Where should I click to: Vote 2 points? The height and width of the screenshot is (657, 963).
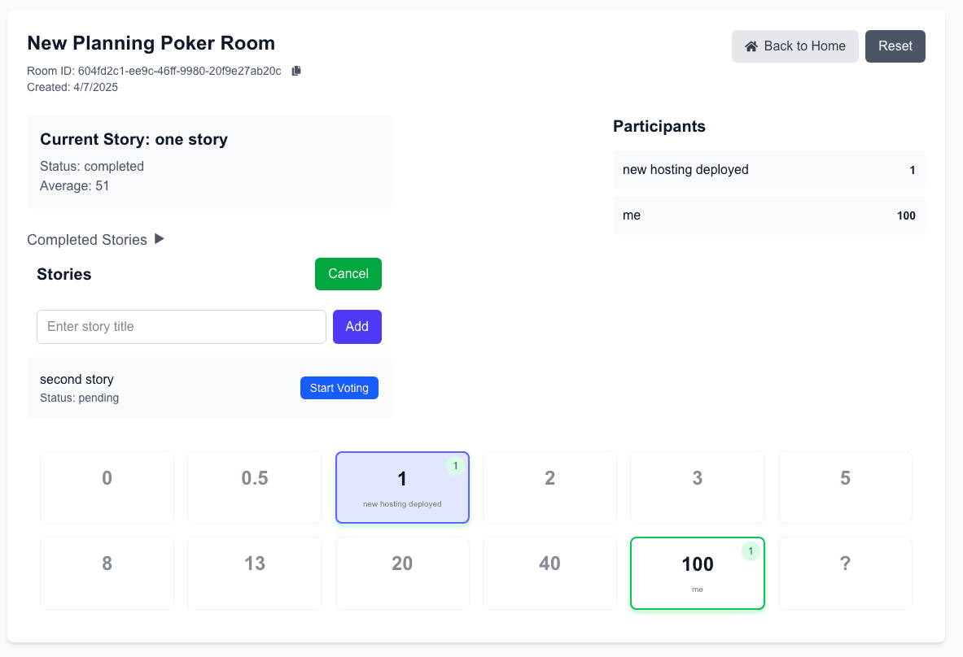point(549,487)
